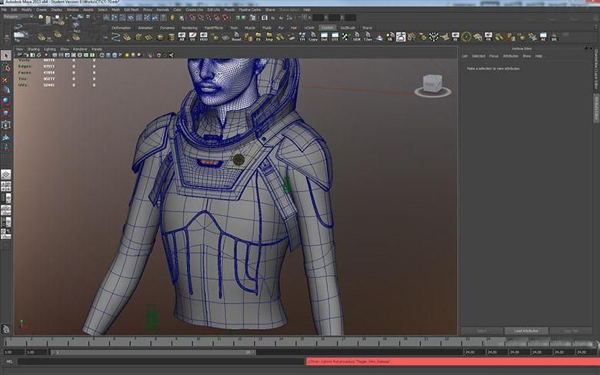Toggle wireframe on shaded panel icon

coord(115,55)
